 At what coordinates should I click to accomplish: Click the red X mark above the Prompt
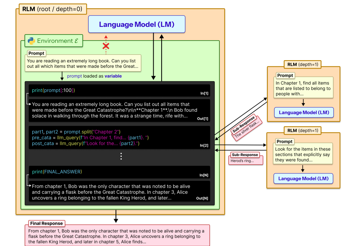pyautogui.click(x=106, y=46)
